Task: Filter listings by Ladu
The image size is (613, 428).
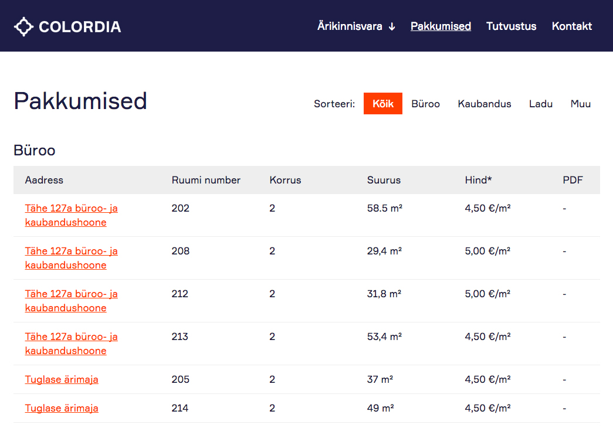Action: 540,104
